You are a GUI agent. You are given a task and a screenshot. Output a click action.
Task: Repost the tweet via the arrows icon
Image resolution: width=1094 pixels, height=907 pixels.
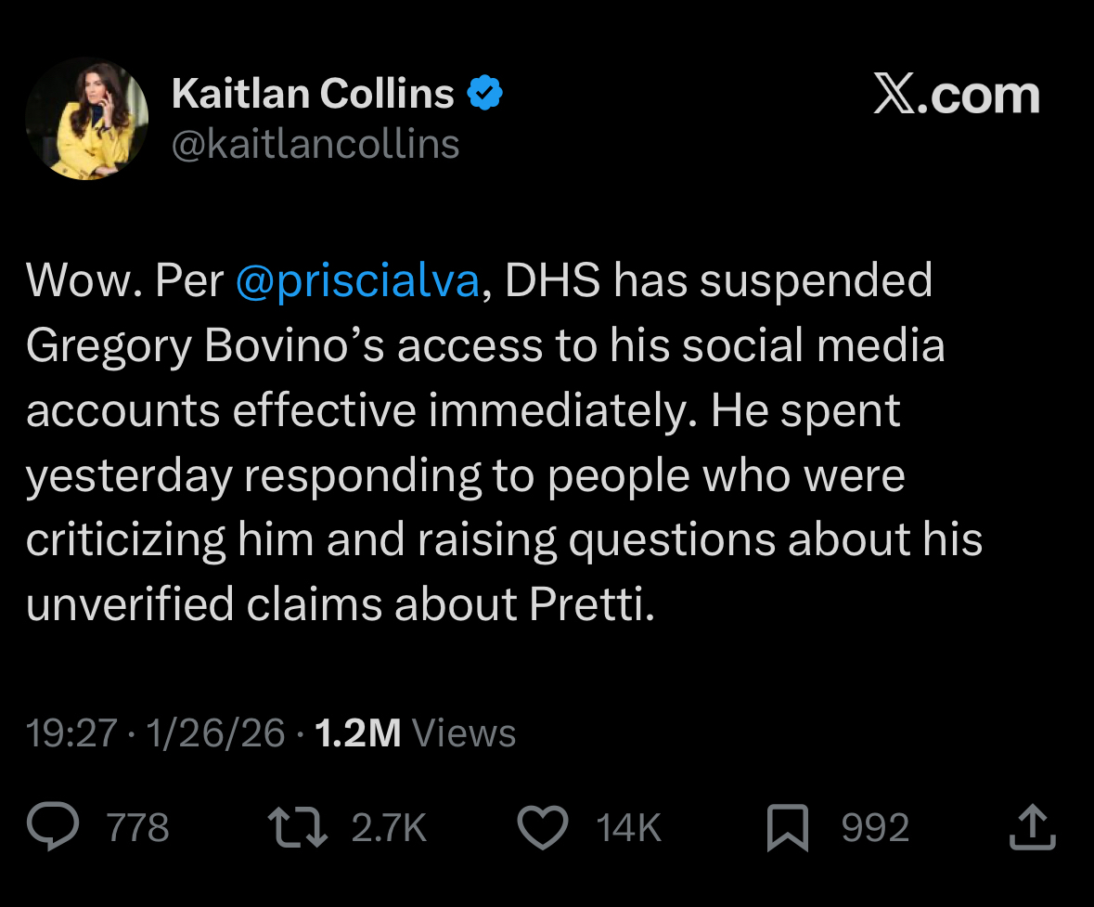[297, 828]
